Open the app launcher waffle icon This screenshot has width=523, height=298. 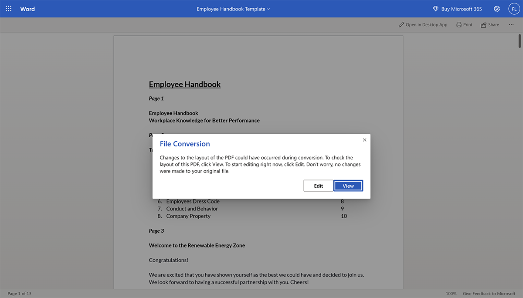tap(9, 9)
